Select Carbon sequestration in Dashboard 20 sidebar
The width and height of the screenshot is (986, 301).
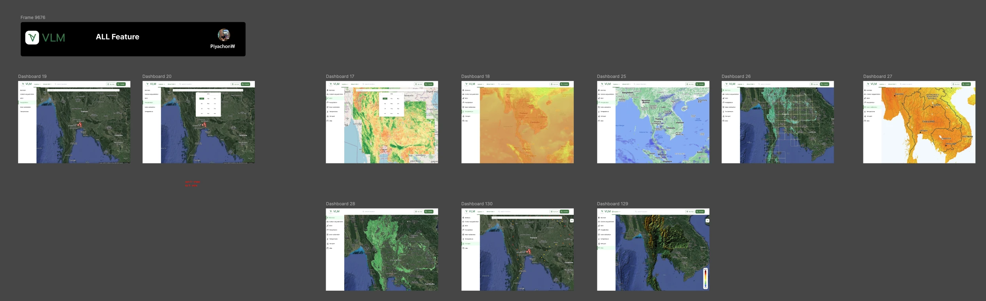click(151, 94)
